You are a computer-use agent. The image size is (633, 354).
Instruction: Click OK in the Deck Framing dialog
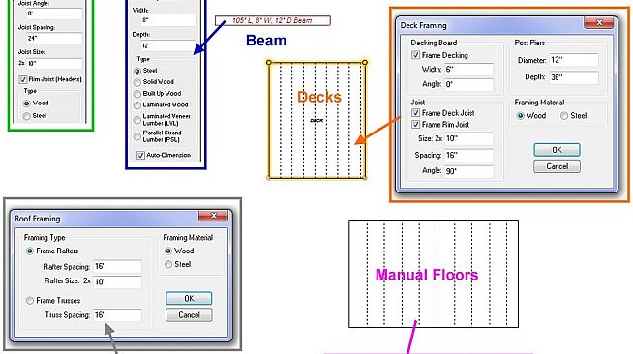[x=557, y=150]
